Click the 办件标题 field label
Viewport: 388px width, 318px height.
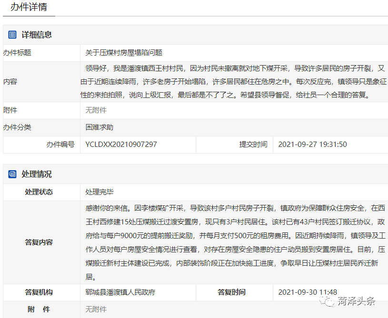(x=17, y=53)
